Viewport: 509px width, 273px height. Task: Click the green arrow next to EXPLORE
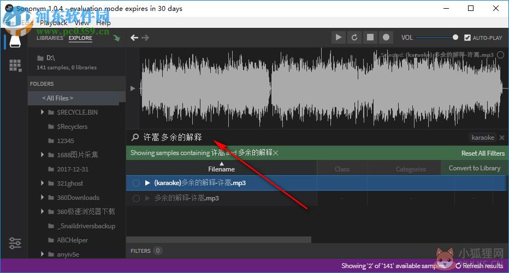click(116, 38)
